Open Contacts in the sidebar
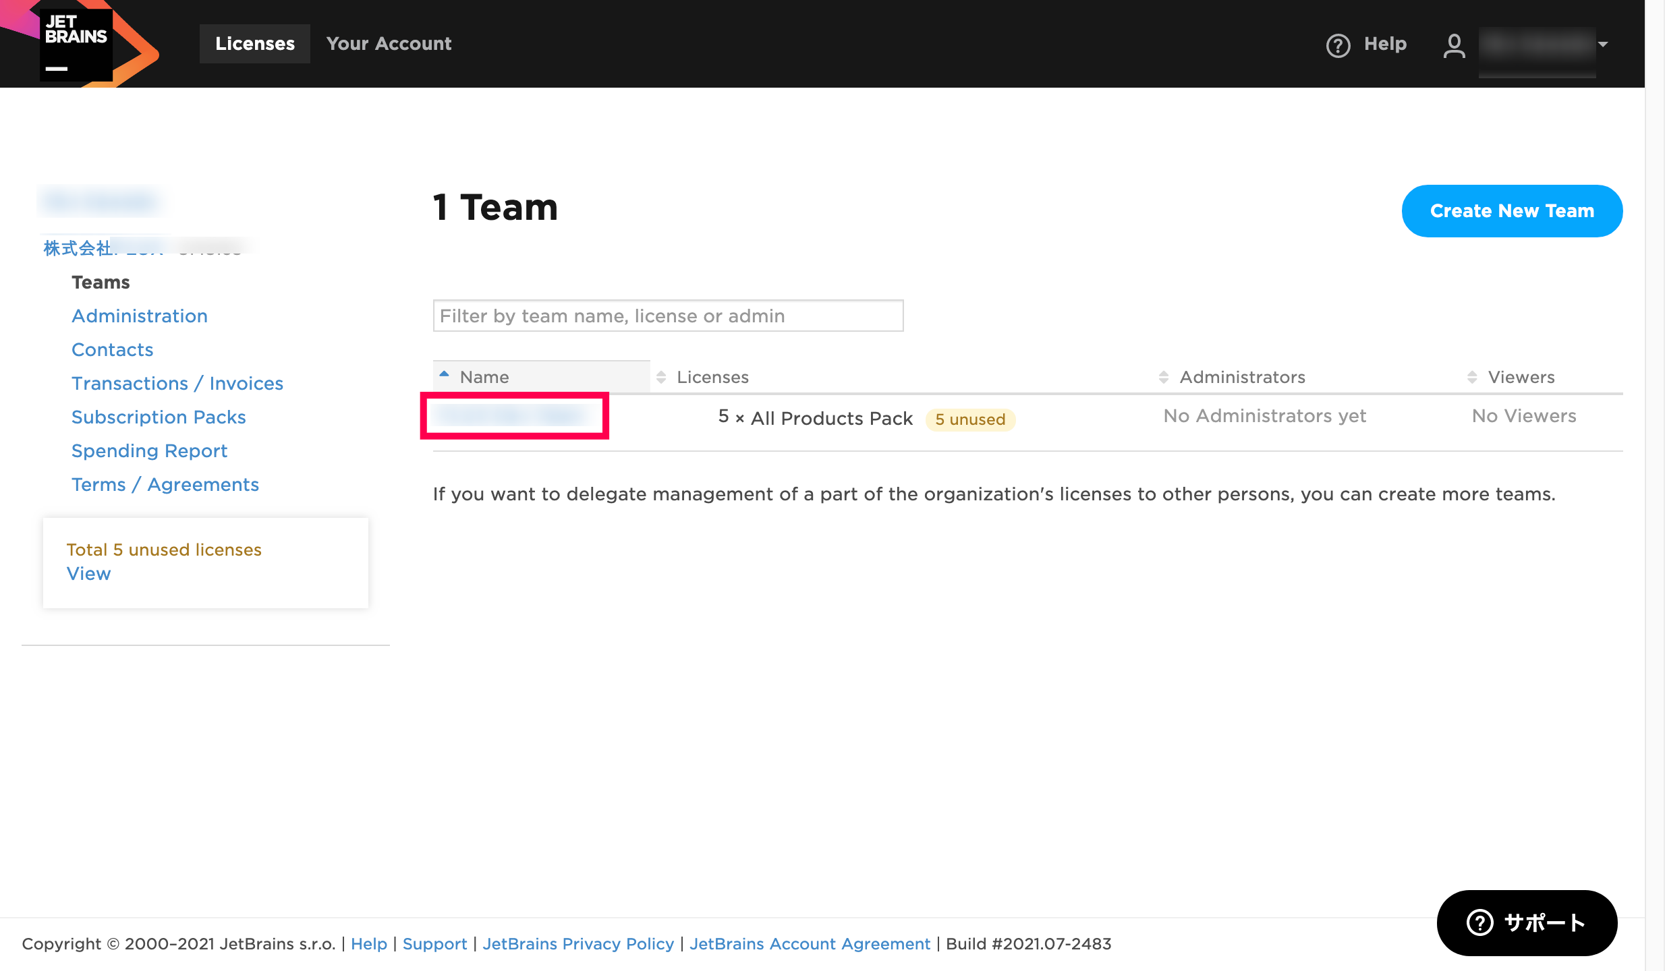The image size is (1665, 971). pyautogui.click(x=113, y=349)
